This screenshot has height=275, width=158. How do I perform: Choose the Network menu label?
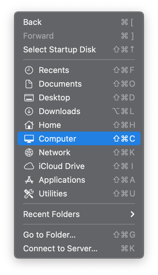[x=55, y=152]
